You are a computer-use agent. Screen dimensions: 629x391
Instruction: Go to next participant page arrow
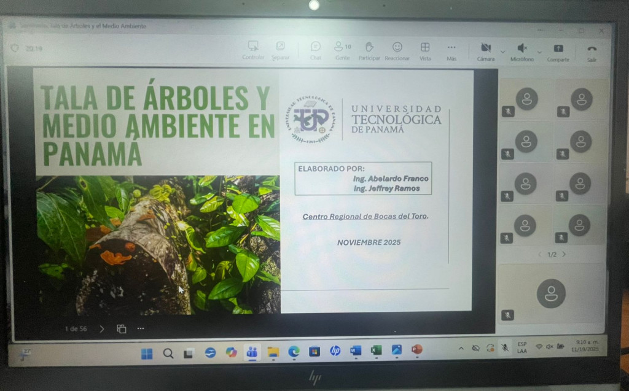pyautogui.click(x=564, y=254)
